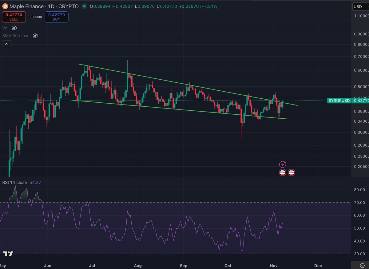
Task: Open the US flag event beneath the lightning icon
Action: [x=282, y=172]
